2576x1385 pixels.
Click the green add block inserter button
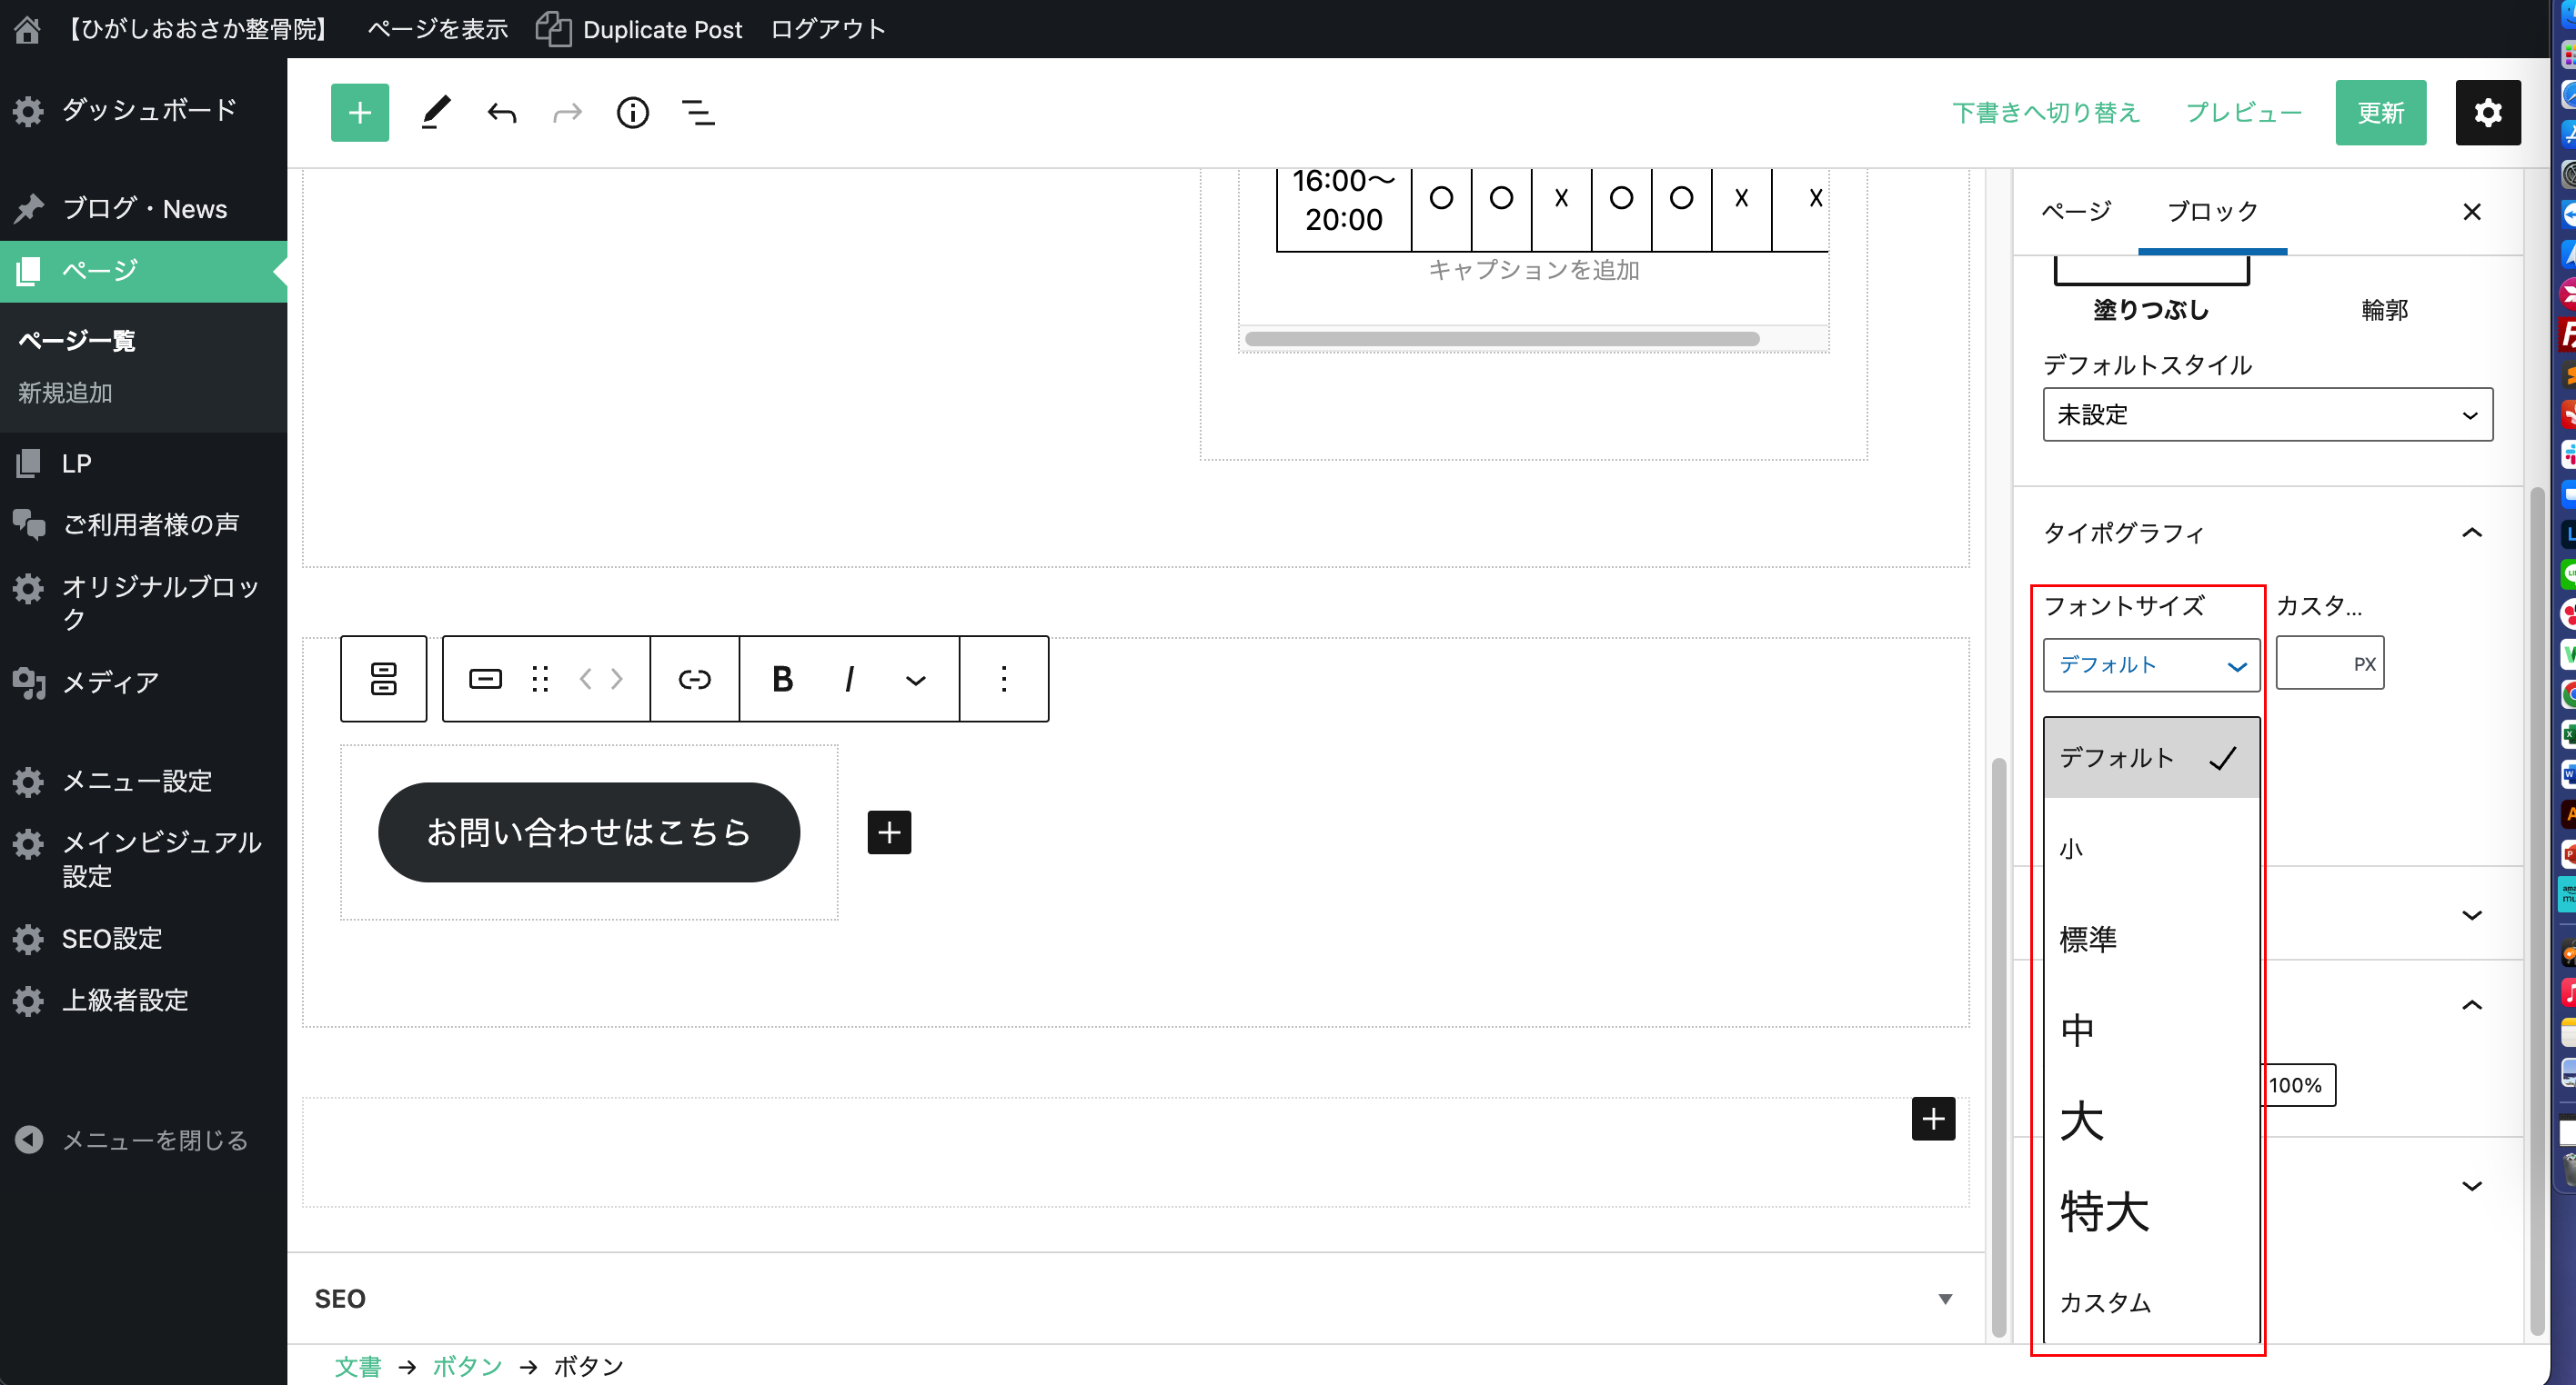(x=359, y=113)
